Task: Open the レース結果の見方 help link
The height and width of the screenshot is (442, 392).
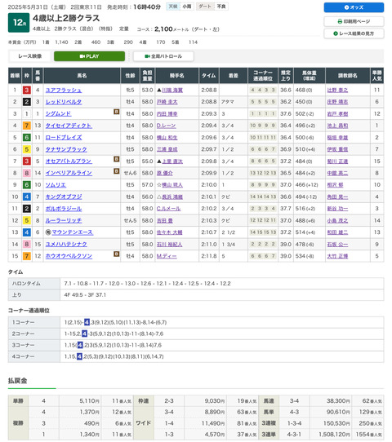Action: [354, 33]
